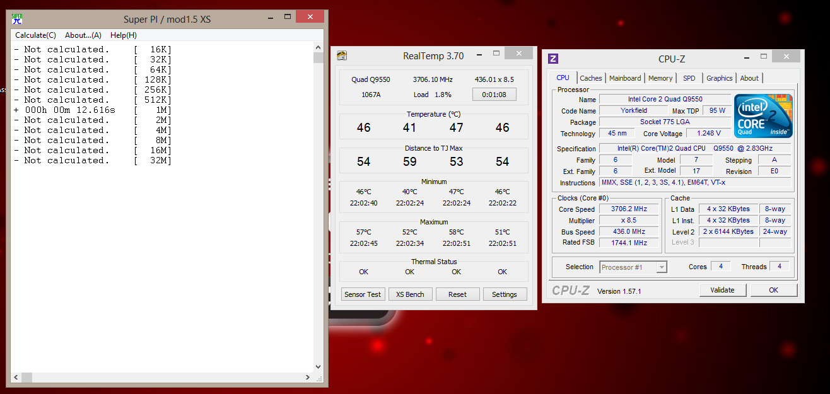The height and width of the screenshot is (394, 830).
Task: Open RealTemp Settings
Action: (x=504, y=294)
